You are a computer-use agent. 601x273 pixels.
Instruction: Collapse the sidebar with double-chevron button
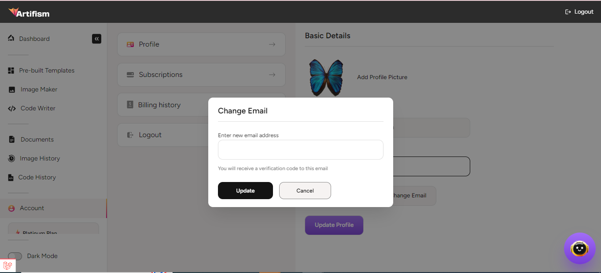point(96,39)
